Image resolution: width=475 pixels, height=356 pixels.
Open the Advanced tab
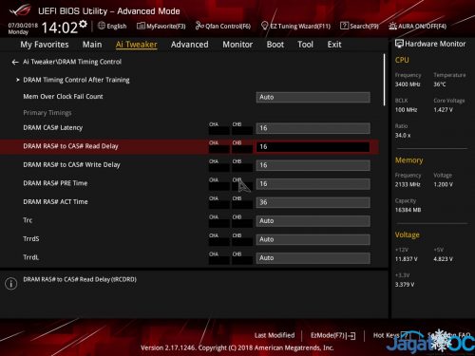pyautogui.click(x=190, y=45)
